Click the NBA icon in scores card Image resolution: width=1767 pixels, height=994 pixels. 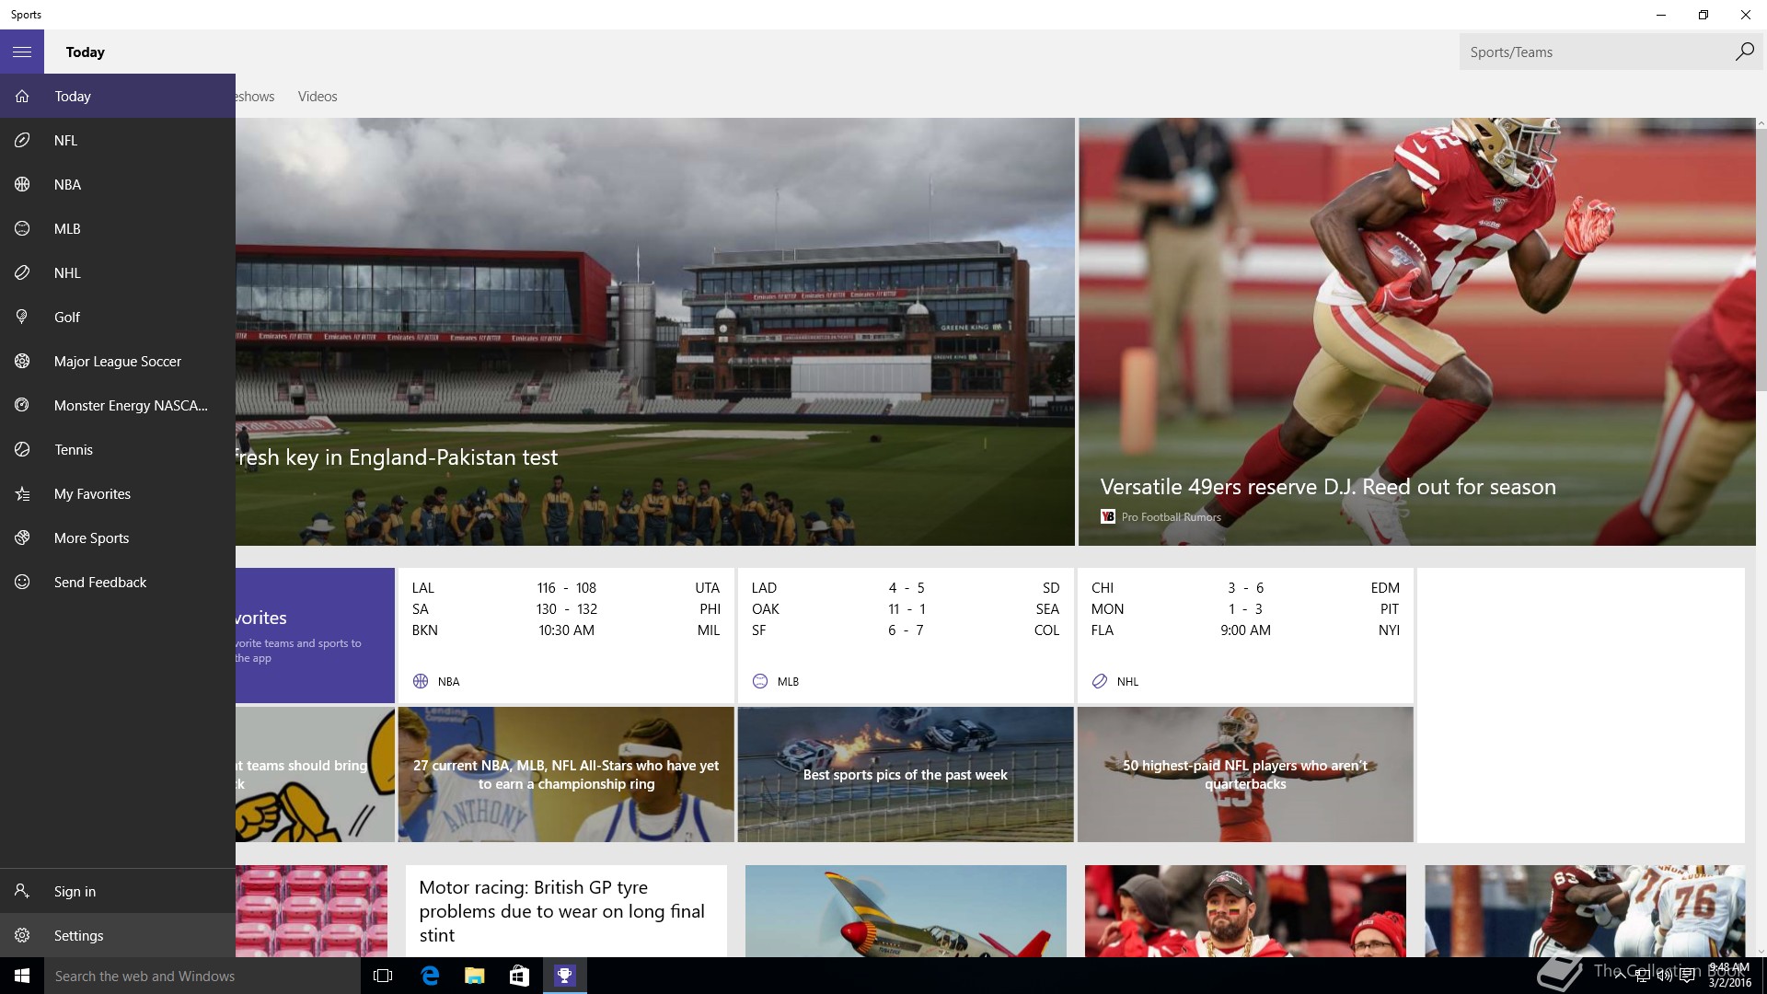(x=421, y=681)
